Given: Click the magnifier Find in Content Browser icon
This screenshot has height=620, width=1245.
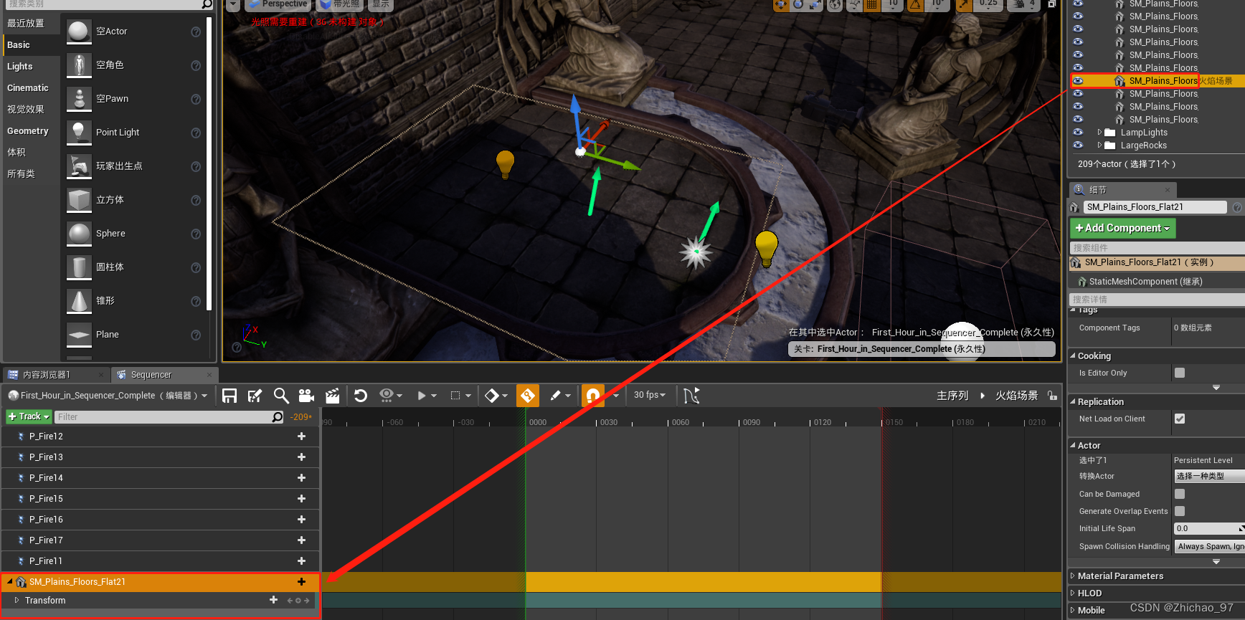Looking at the screenshot, I should (x=281, y=396).
